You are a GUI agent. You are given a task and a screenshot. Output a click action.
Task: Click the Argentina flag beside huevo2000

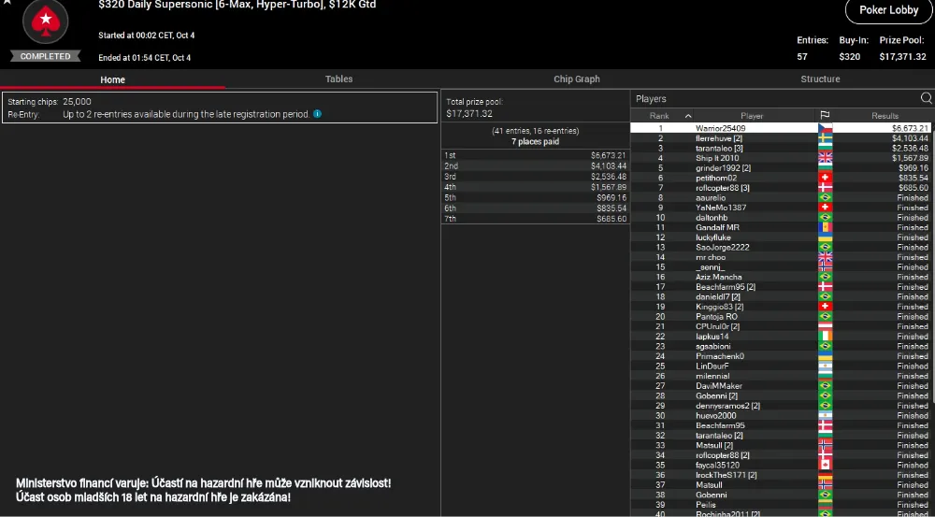point(826,416)
